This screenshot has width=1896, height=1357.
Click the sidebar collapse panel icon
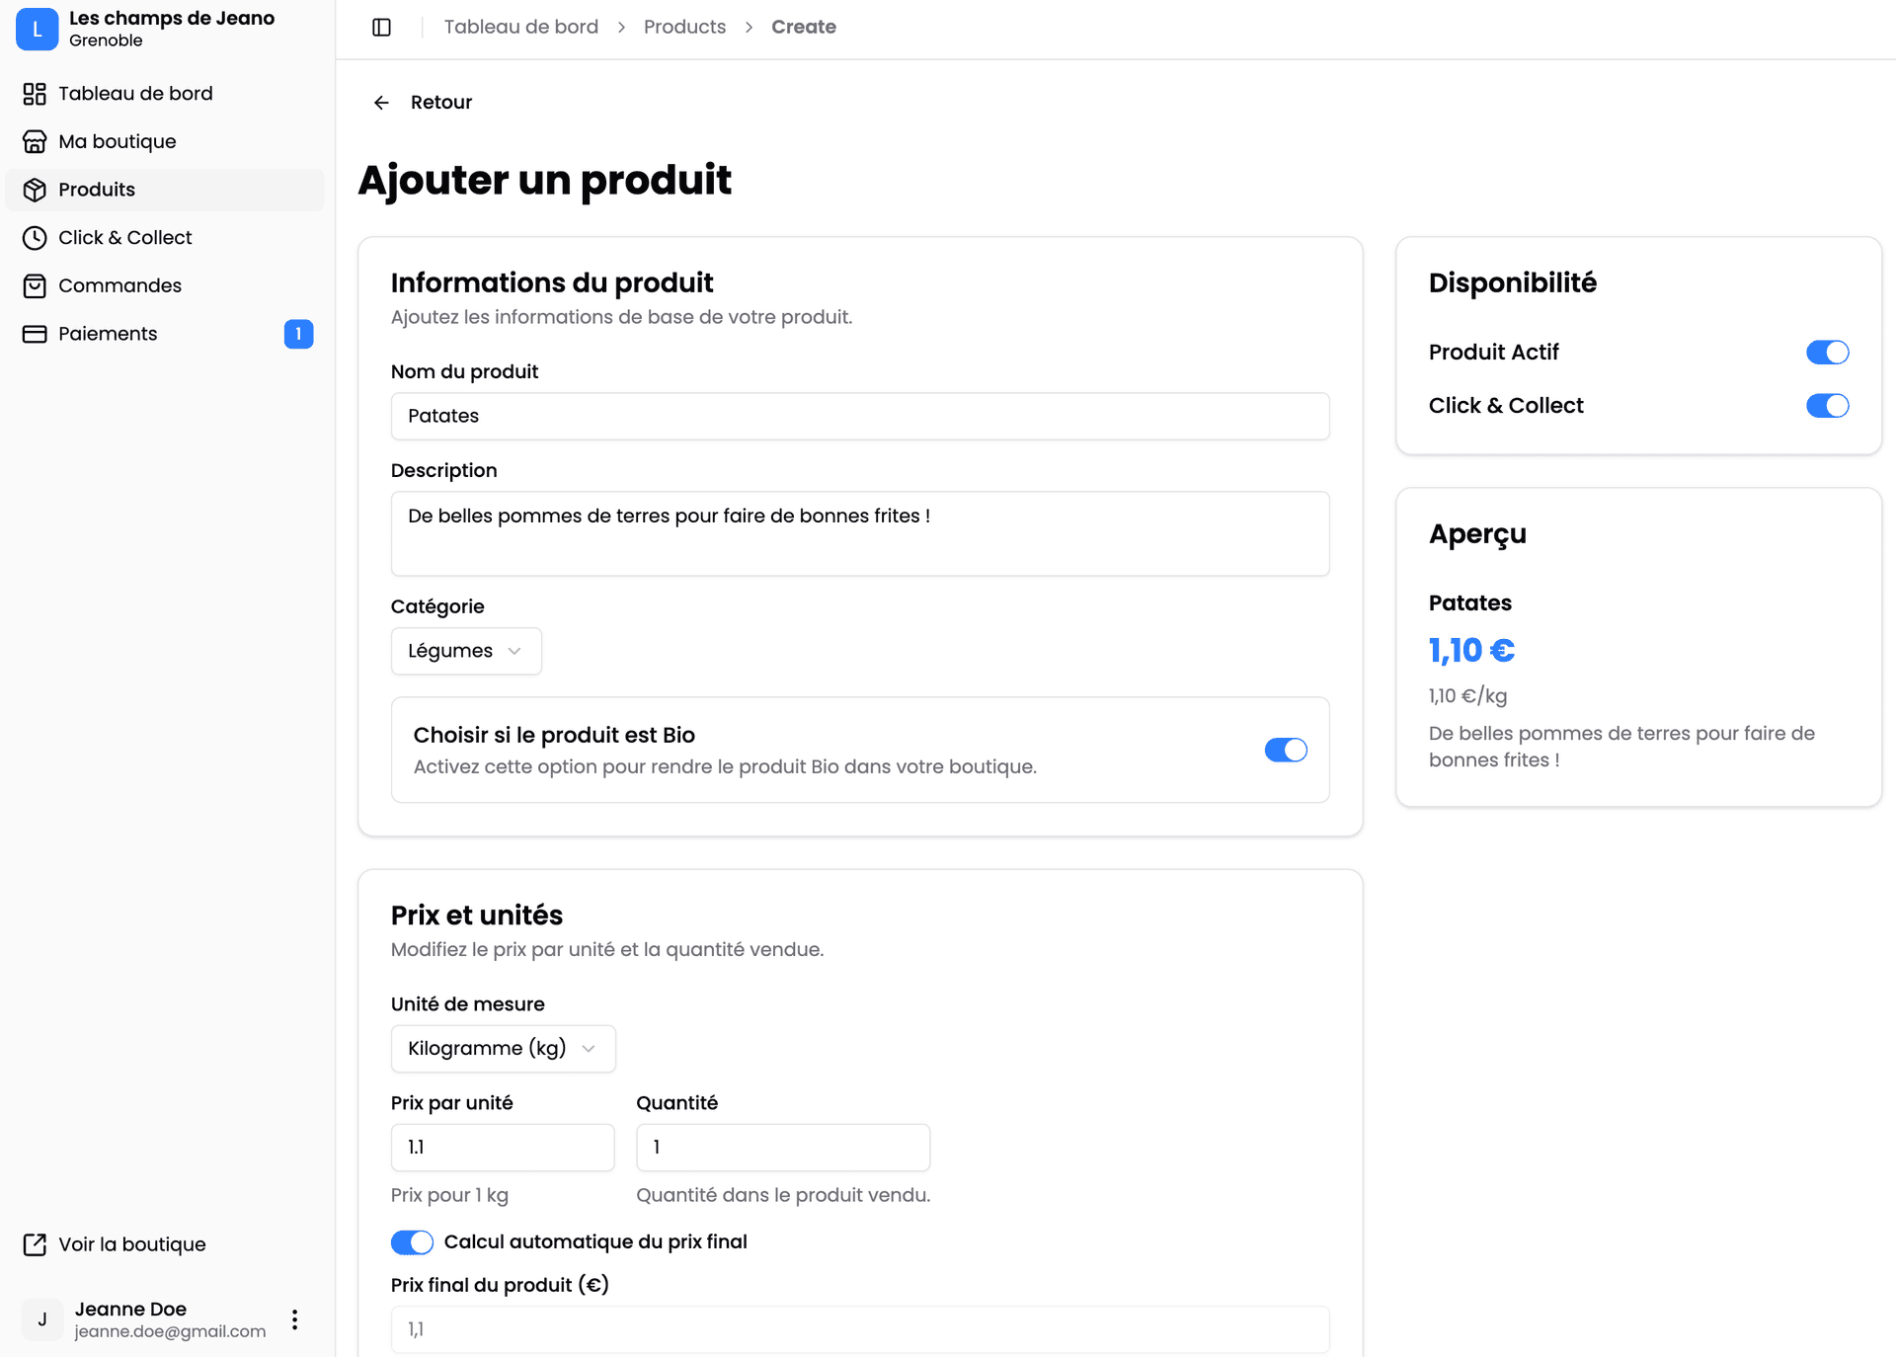[382, 28]
